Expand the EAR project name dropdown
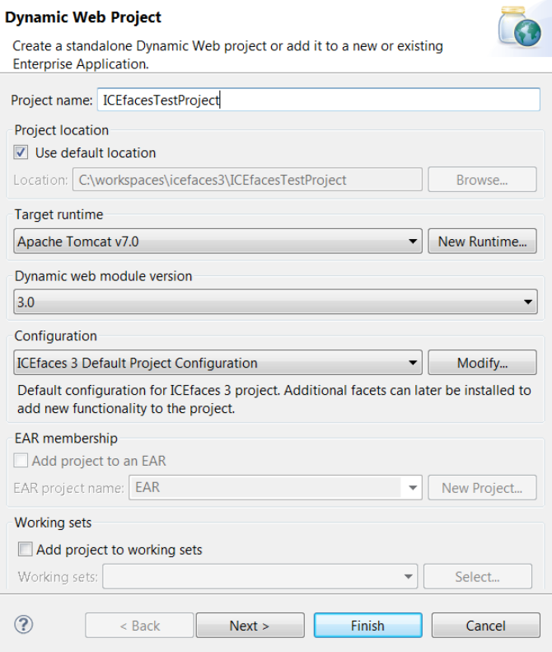Image resolution: width=552 pixels, height=652 pixels. coord(412,488)
